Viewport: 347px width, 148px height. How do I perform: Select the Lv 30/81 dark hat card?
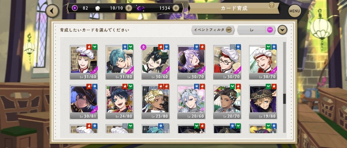coord(84,101)
